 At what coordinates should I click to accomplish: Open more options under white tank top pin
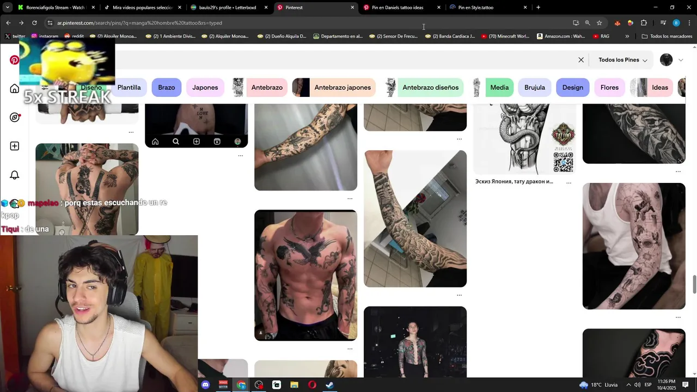[678, 317]
